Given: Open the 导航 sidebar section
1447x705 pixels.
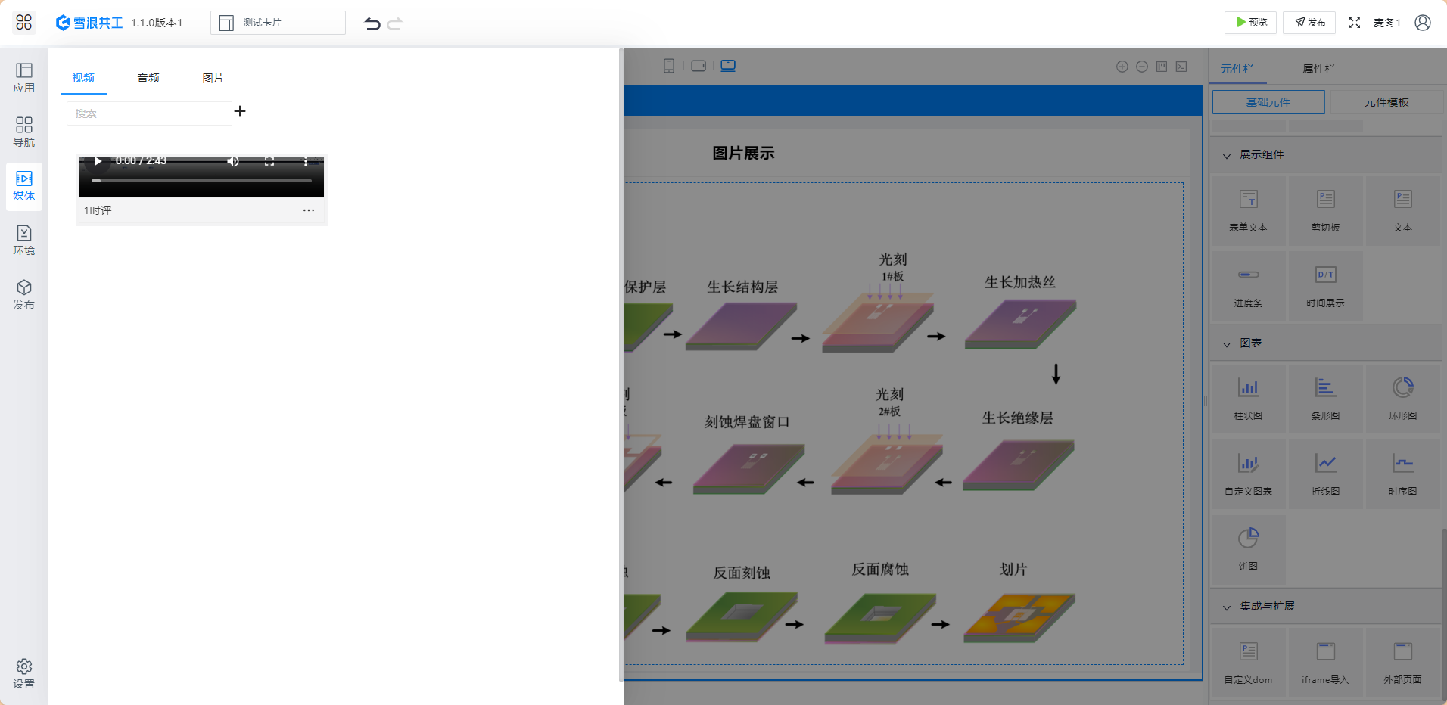Looking at the screenshot, I should (24, 132).
